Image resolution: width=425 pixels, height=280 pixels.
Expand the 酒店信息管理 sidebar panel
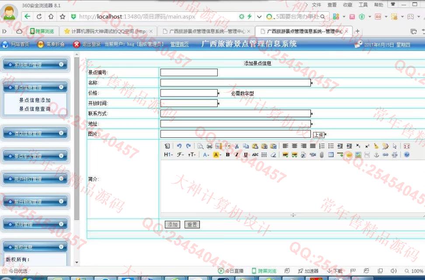(x=61, y=133)
